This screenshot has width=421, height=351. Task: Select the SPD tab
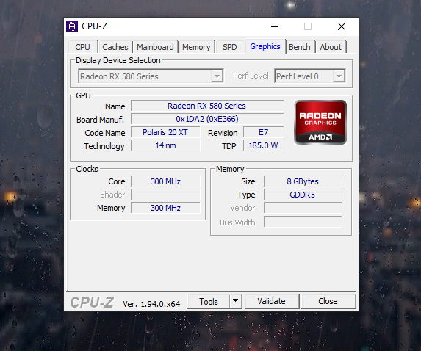(229, 47)
